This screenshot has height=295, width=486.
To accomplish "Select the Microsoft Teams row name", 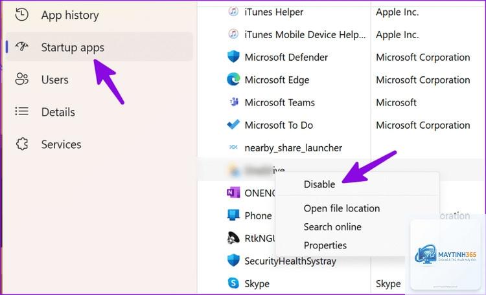I will point(279,102).
